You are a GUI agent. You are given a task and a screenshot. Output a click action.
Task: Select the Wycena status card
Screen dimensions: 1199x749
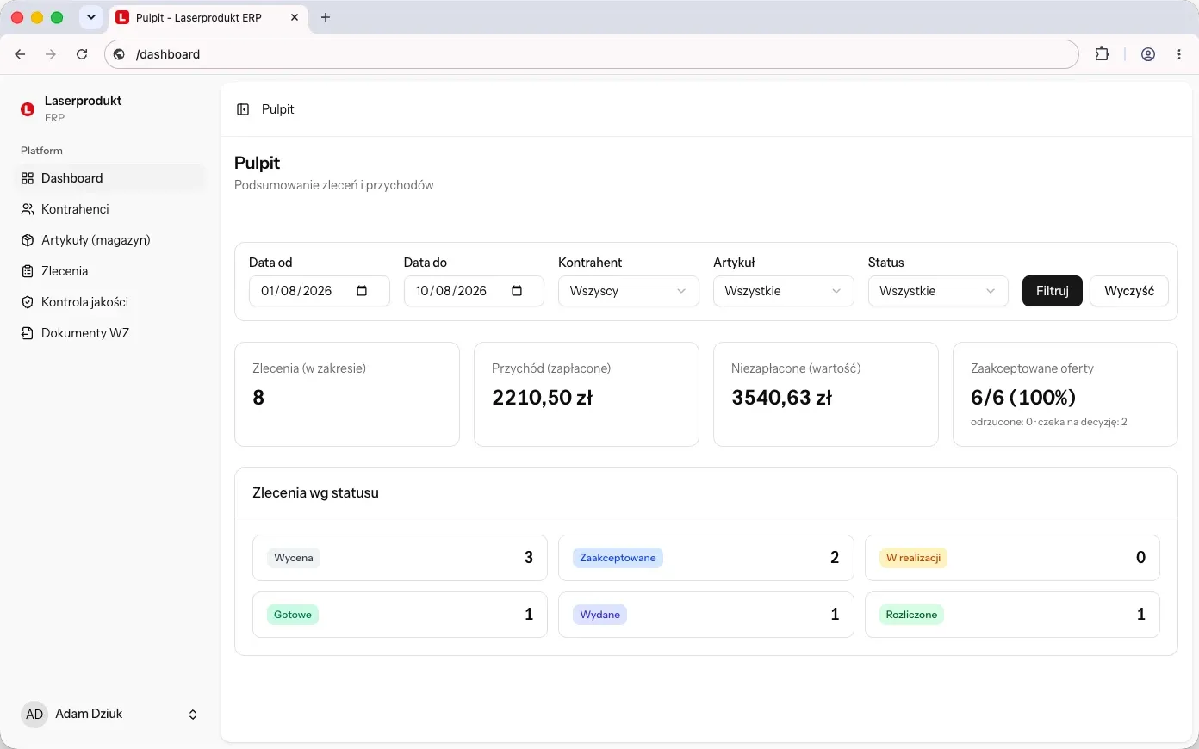tap(400, 558)
